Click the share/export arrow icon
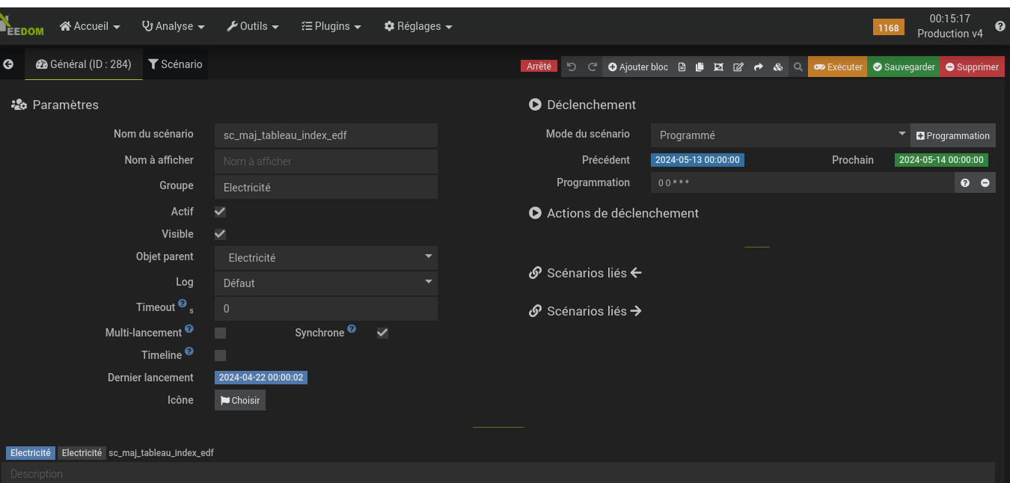 tap(758, 67)
